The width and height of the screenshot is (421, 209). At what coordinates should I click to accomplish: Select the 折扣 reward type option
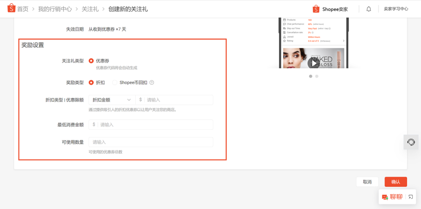(x=91, y=83)
